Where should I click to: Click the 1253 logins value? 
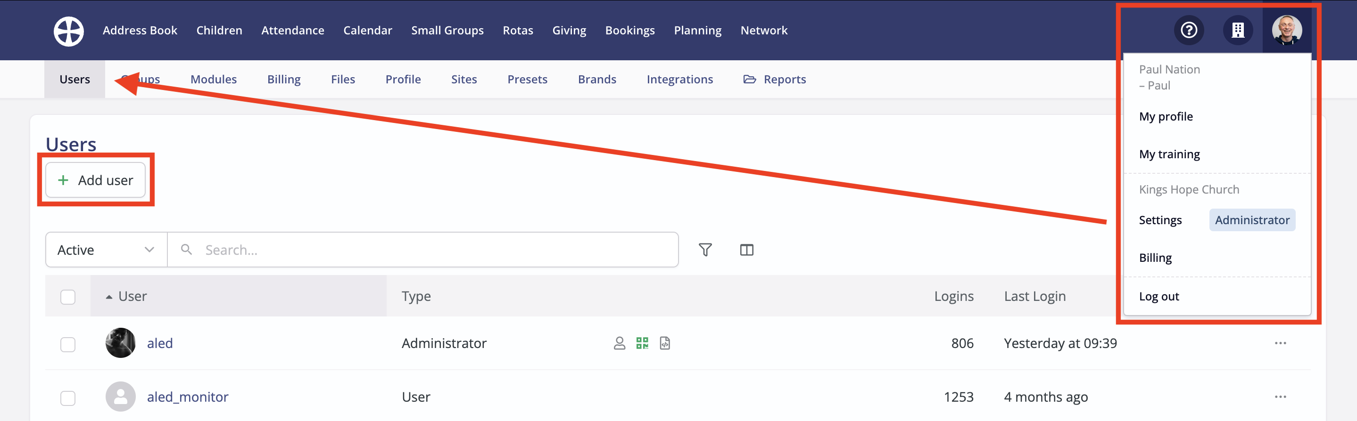(x=958, y=397)
